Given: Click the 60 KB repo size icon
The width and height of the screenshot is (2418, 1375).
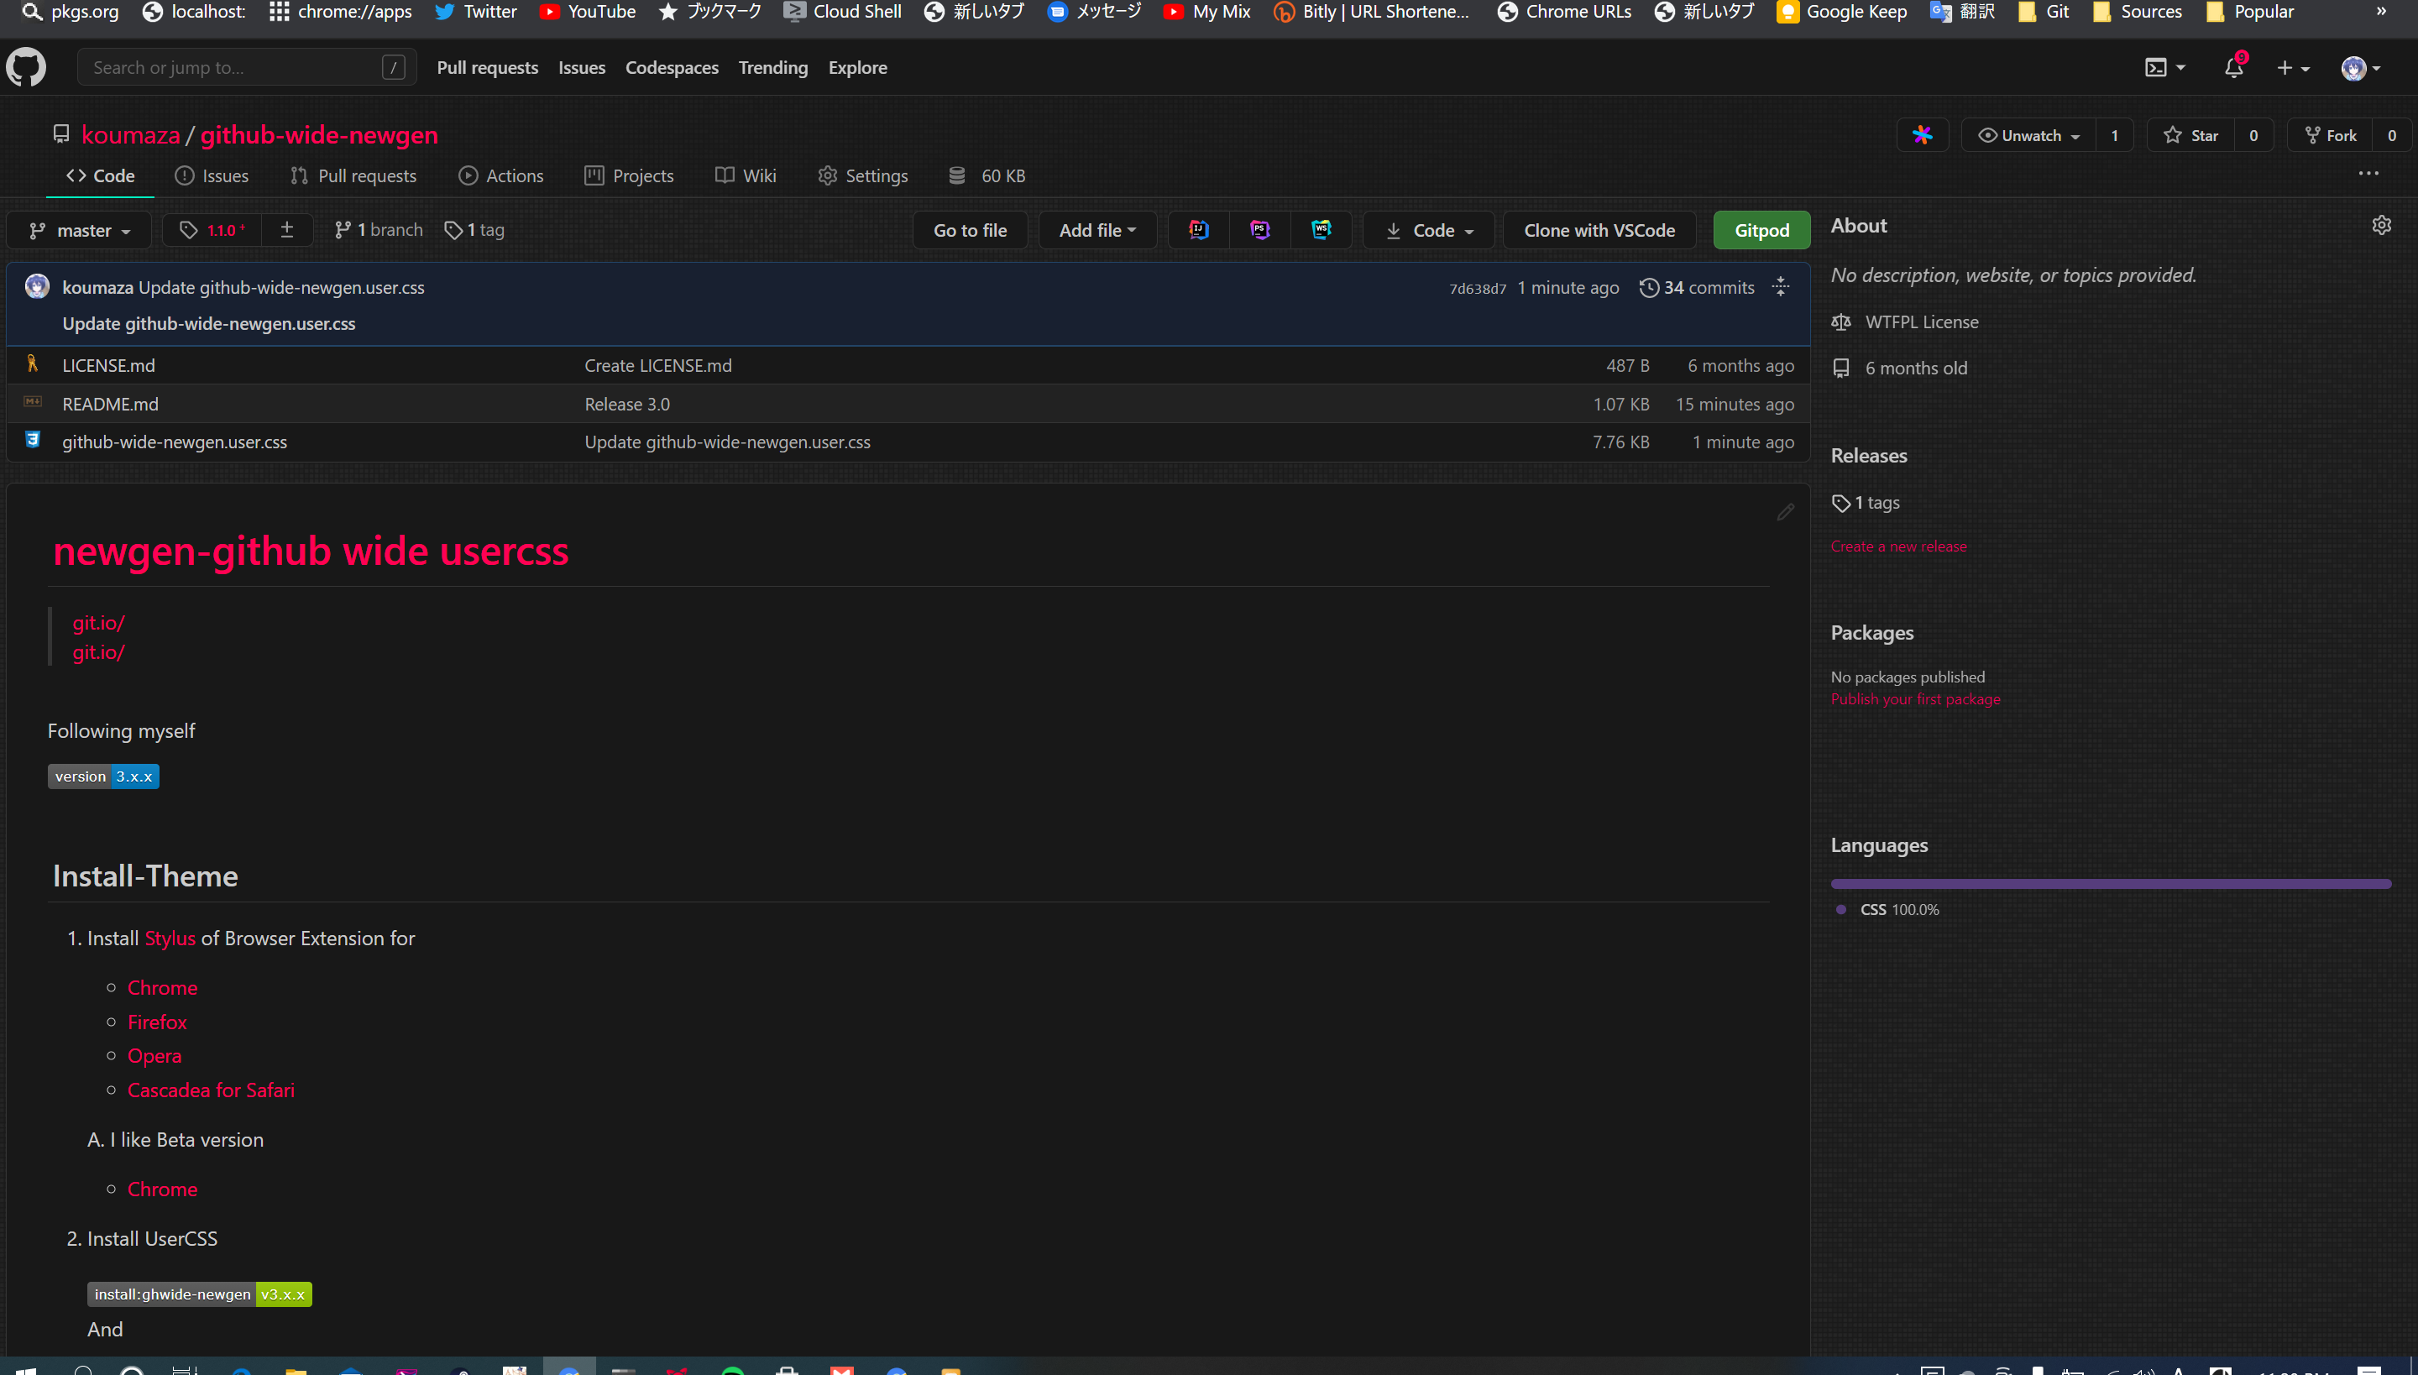Looking at the screenshot, I should point(955,175).
